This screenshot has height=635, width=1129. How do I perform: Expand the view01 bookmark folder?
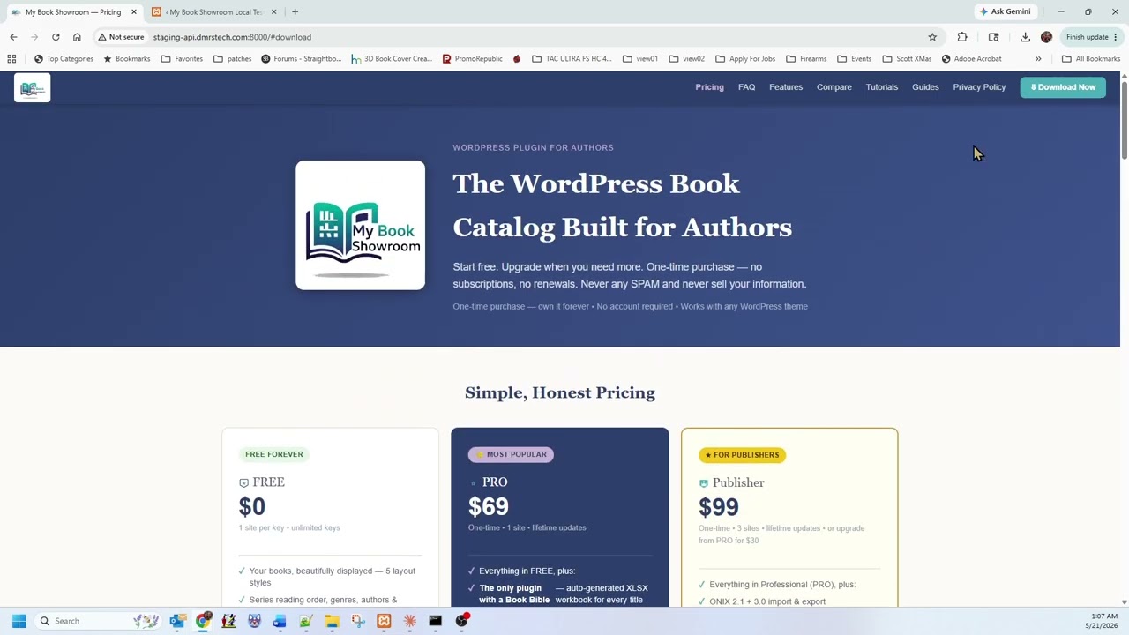click(640, 59)
